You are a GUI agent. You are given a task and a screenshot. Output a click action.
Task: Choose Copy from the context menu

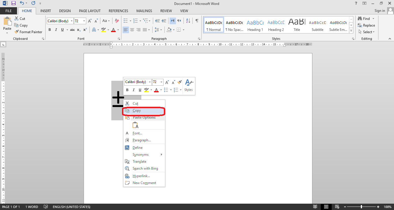coord(137,111)
